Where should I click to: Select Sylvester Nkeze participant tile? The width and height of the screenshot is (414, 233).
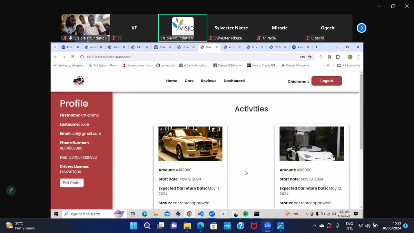click(x=231, y=28)
